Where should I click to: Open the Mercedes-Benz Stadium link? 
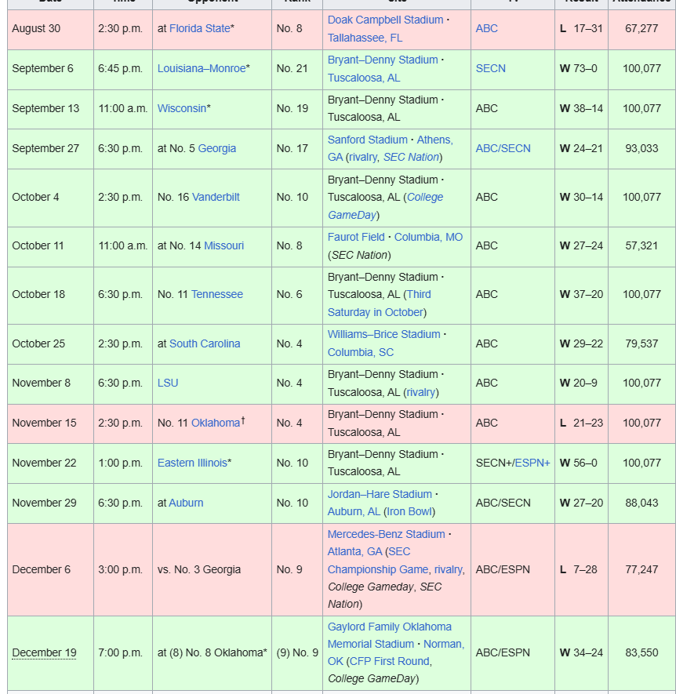click(386, 534)
